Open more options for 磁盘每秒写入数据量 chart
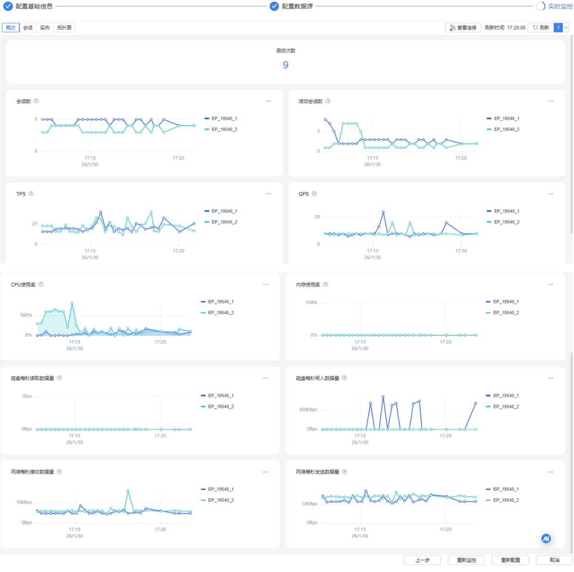The width and height of the screenshot is (574, 572). pyautogui.click(x=551, y=378)
